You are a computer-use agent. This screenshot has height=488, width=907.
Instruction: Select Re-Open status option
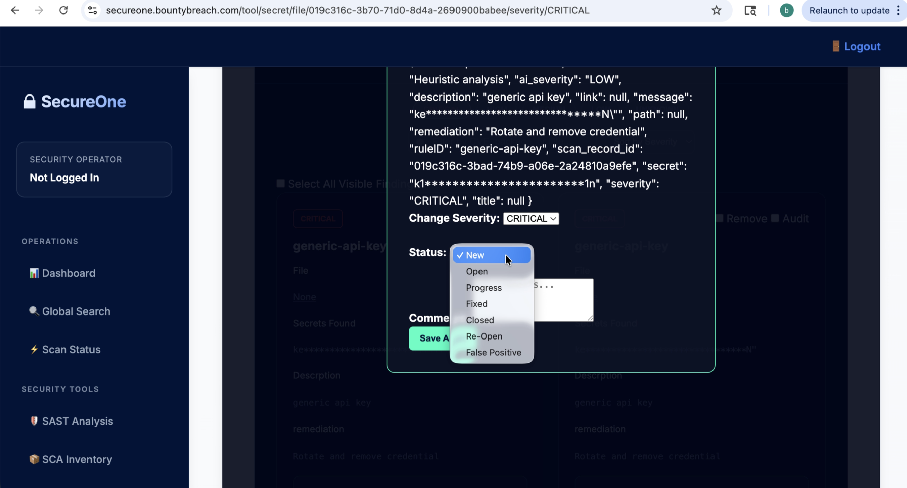coord(492,336)
